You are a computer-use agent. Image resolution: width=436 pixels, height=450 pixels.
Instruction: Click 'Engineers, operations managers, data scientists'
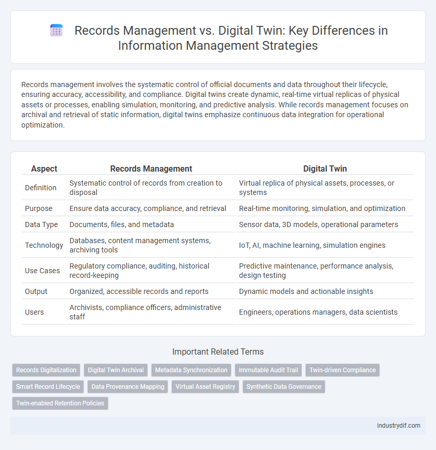click(x=325, y=312)
